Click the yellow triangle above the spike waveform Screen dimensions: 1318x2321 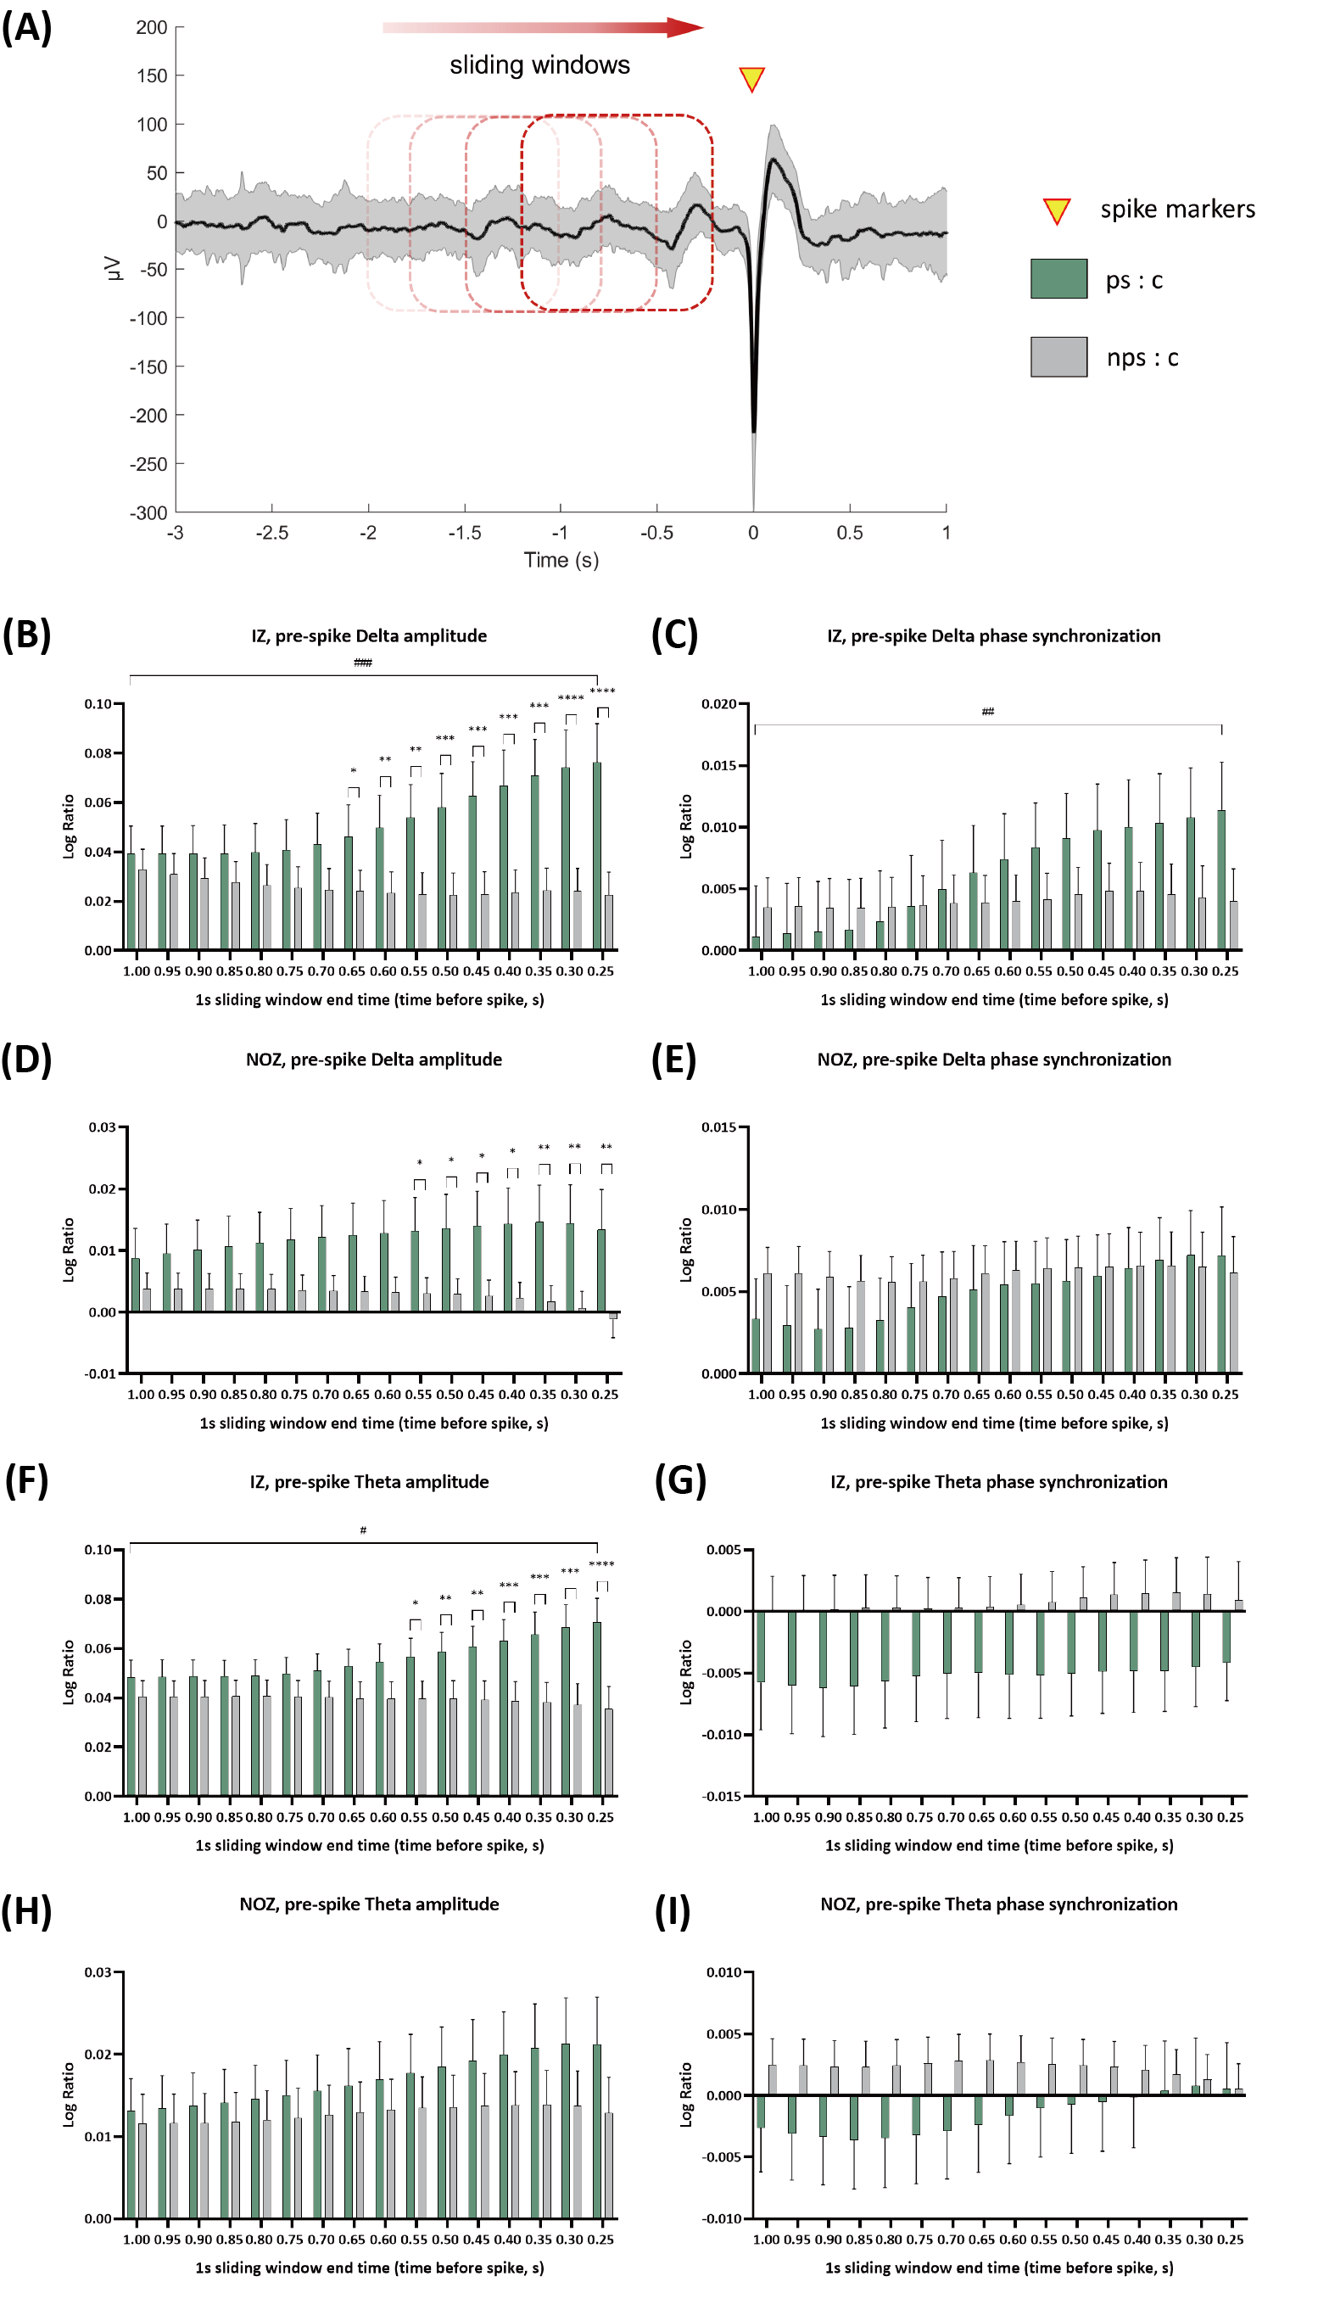point(751,78)
